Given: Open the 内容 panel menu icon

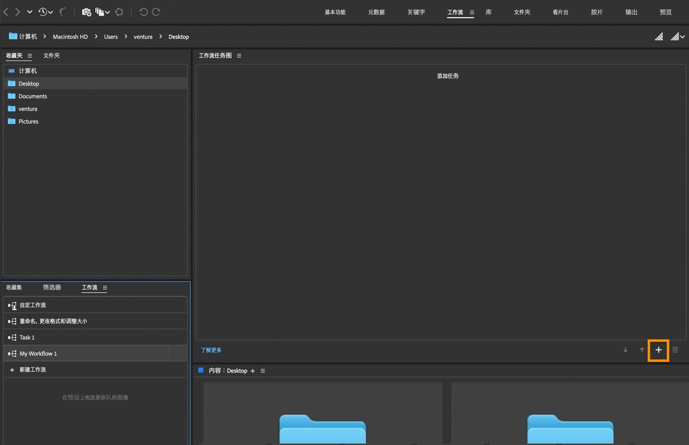Looking at the screenshot, I should point(263,371).
